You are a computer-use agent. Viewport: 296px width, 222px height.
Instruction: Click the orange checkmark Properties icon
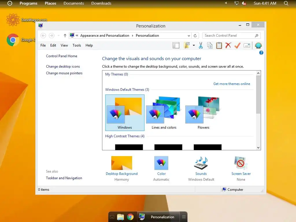(x=238, y=45)
